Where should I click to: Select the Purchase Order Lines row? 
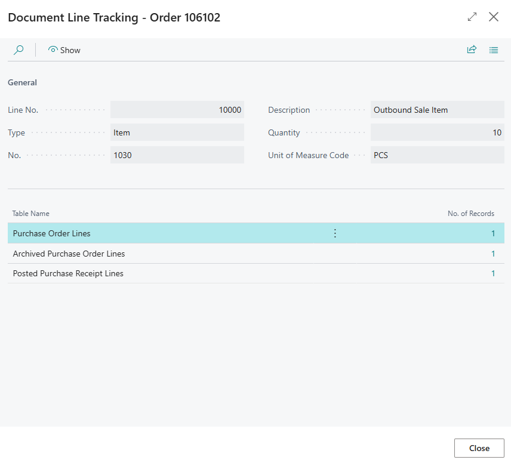(x=256, y=233)
